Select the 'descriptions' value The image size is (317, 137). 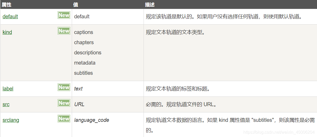point(88,53)
